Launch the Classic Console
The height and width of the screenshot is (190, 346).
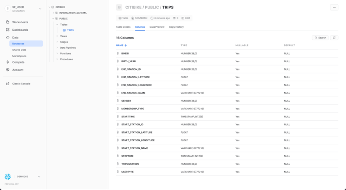click(x=21, y=84)
